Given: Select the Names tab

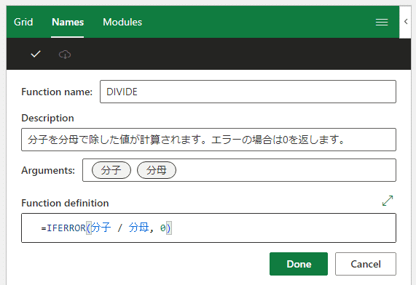Looking at the screenshot, I should tap(68, 23).
